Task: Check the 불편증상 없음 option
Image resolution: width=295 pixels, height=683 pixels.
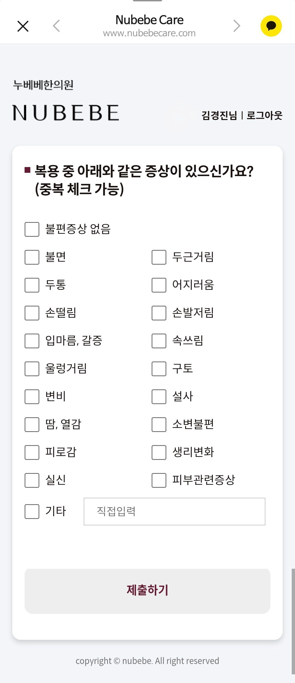Action: [x=32, y=230]
